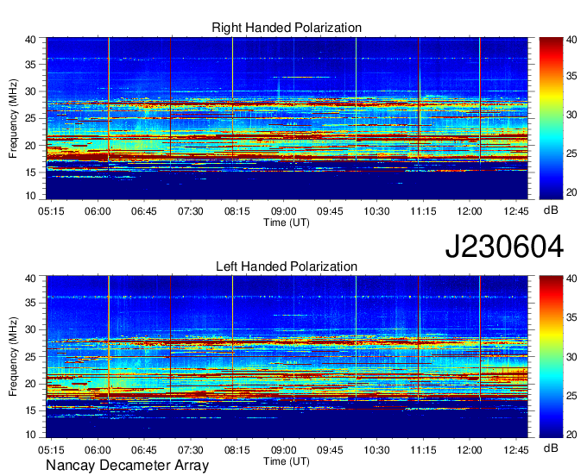Click the 06:00 time tick of Right Handed plot
The height and width of the screenshot is (476, 587).
98,211
